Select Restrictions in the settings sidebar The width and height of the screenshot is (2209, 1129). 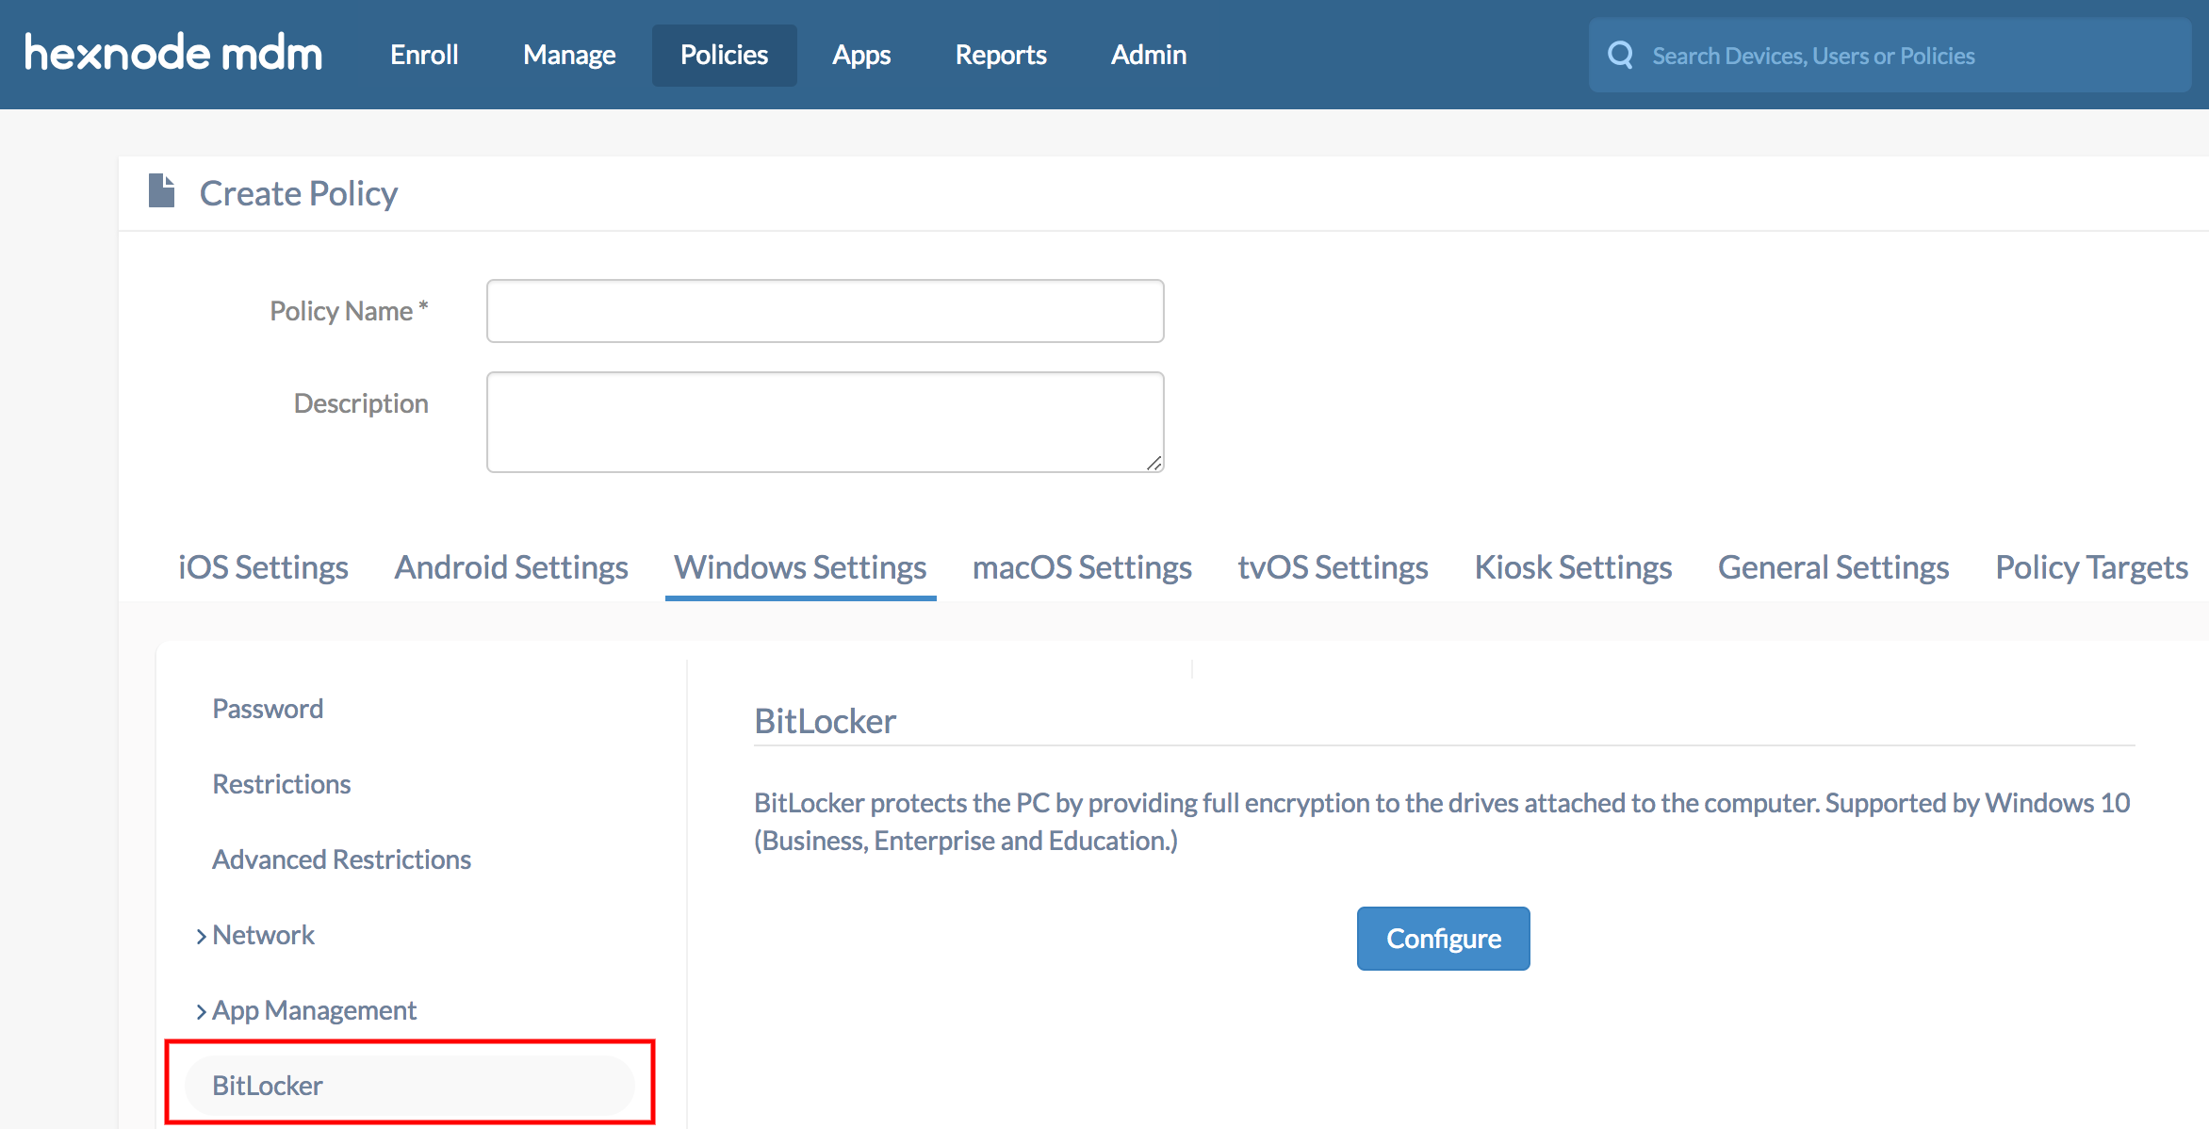281,784
